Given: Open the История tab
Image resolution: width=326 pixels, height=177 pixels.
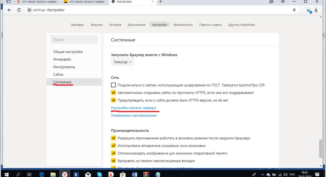Looking at the screenshot, I should point(115,25).
